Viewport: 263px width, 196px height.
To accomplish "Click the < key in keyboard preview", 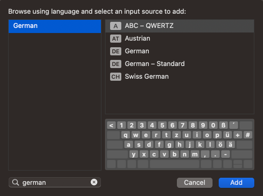I will pos(111,125).
